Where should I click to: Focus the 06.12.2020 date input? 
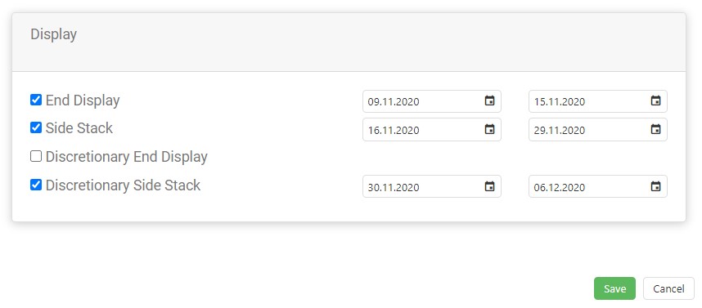pyautogui.click(x=598, y=186)
